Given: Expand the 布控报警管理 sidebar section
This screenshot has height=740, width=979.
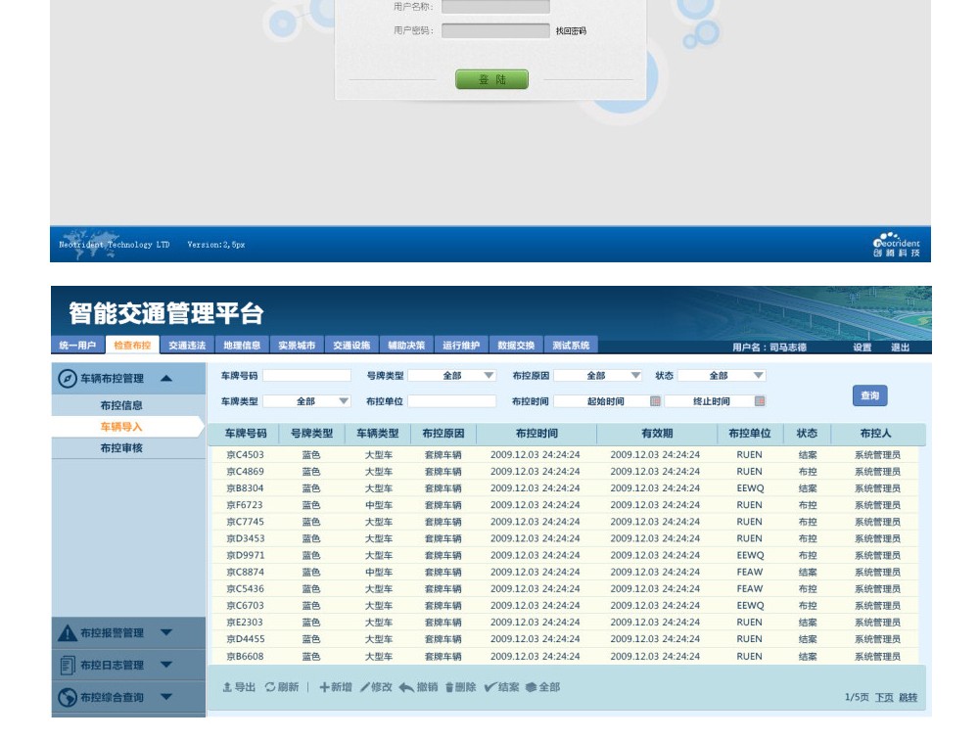Looking at the screenshot, I should point(165,633).
